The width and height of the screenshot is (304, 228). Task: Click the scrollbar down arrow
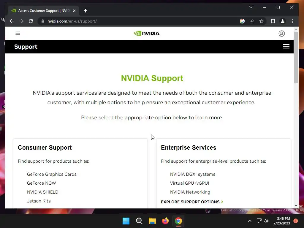(296, 206)
